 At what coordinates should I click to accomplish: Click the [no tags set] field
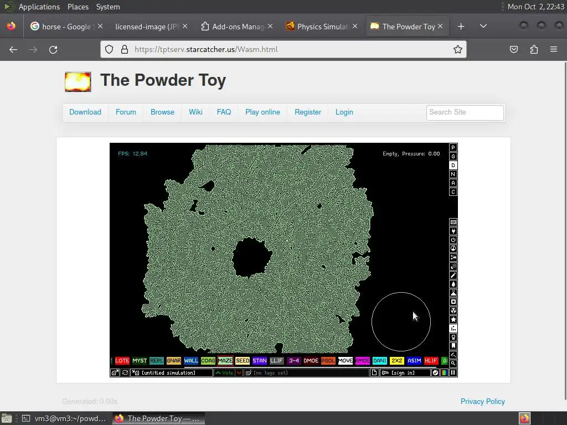(306, 372)
